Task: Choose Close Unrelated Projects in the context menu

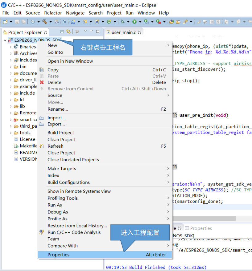Action: (105, 159)
